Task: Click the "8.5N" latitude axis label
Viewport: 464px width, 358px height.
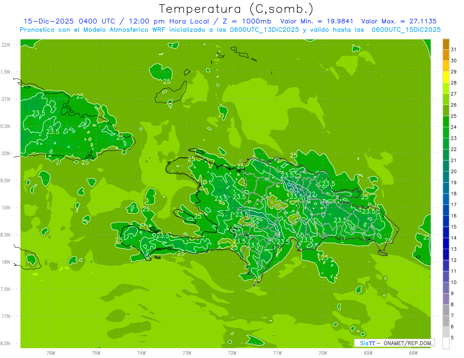Action: (5, 235)
